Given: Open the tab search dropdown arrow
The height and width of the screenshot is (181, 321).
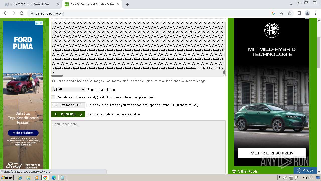Looking at the screenshot, I should coord(291,4).
